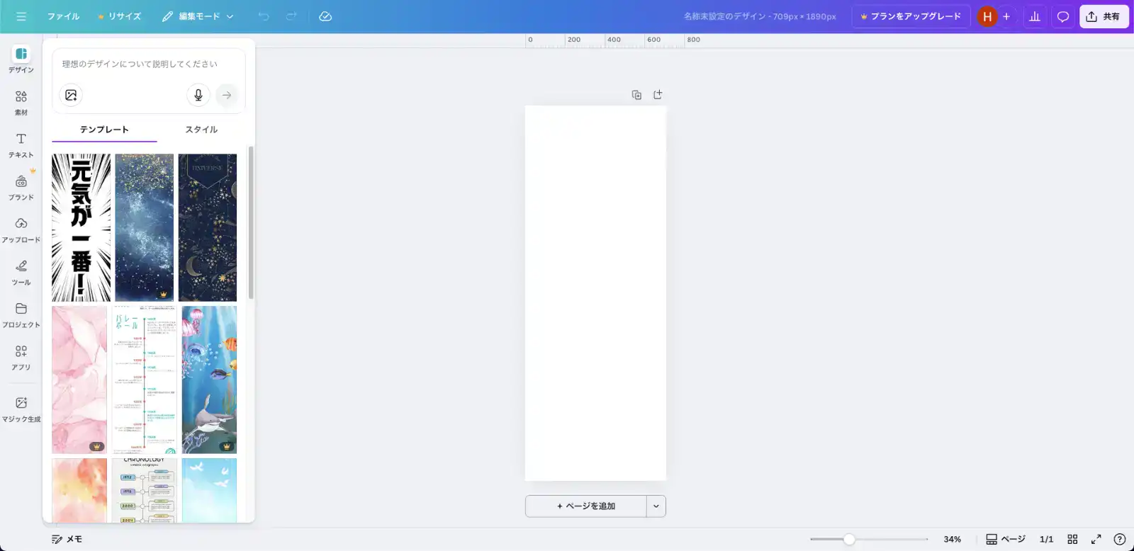Open the comments speech bubble icon
The width and height of the screenshot is (1134, 551).
click(x=1062, y=16)
